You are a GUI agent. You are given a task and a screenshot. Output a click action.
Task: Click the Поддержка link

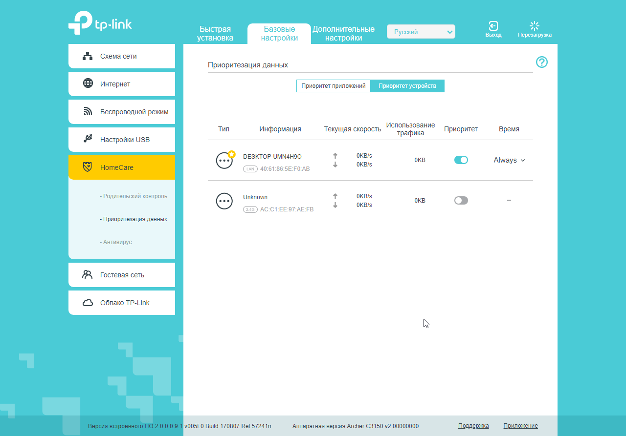pos(473,426)
